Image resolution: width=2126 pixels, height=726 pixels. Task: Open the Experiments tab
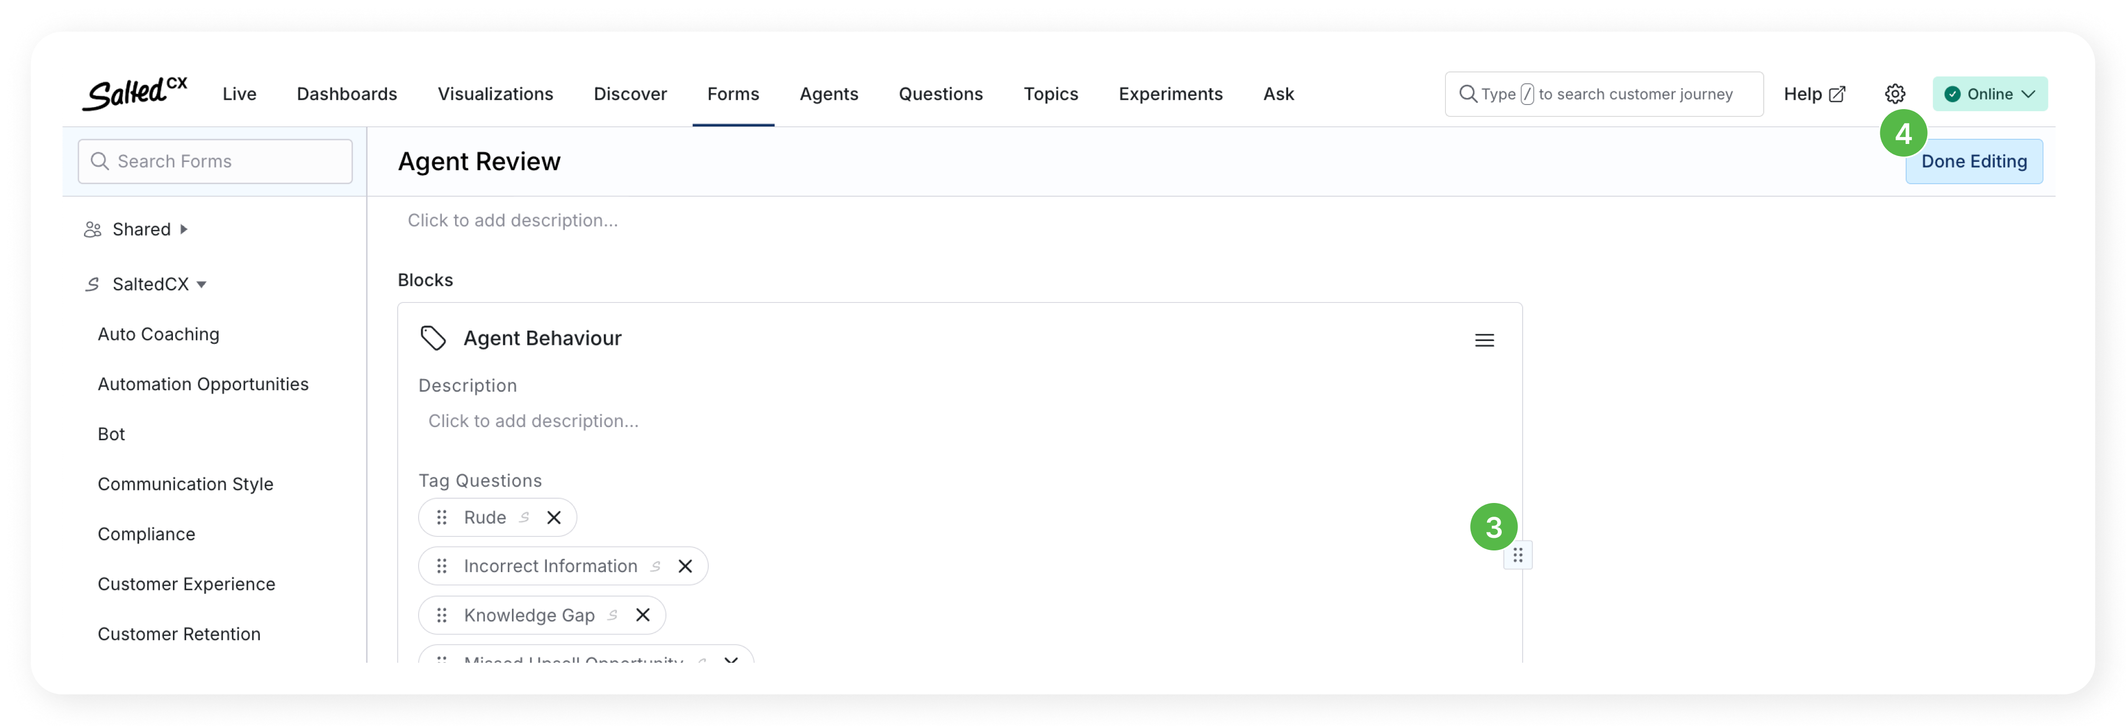(x=1170, y=94)
